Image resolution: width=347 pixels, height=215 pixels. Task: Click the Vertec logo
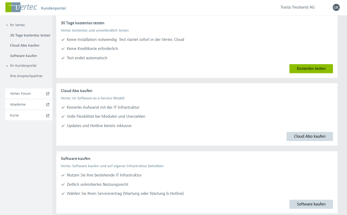[x=21, y=8]
